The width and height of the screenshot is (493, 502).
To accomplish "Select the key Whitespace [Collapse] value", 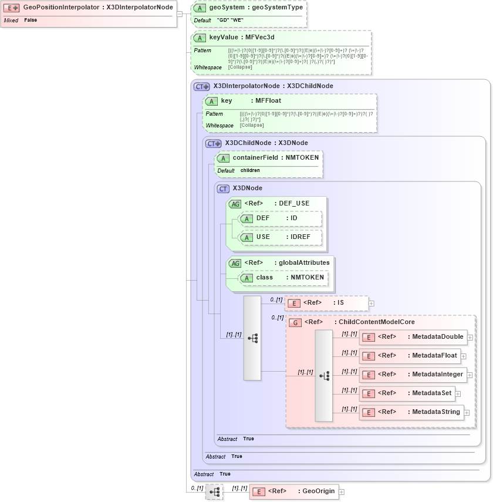I will [x=252, y=125].
